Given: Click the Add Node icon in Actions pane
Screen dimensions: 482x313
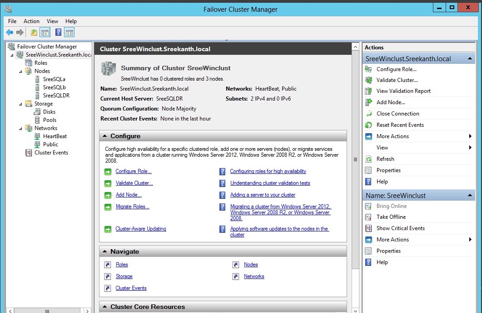Looking at the screenshot, I should pyautogui.click(x=368, y=102).
